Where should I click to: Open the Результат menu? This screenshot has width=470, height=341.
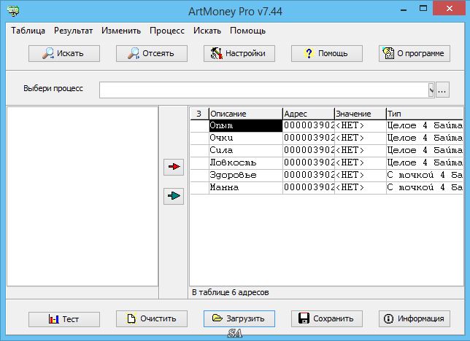coord(73,31)
